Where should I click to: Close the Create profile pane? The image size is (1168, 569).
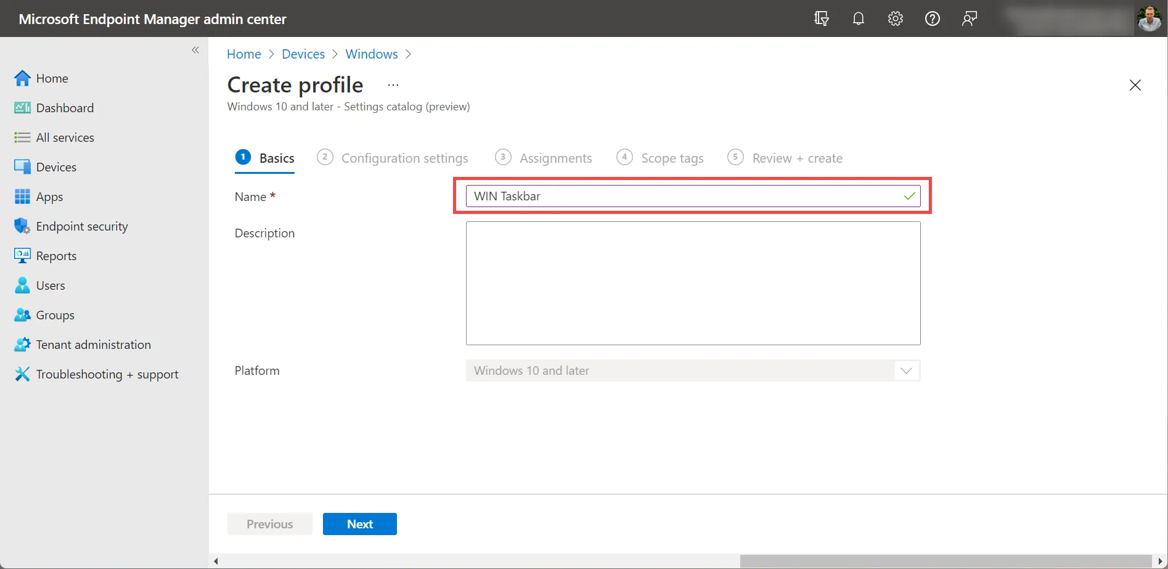coord(1135,85)
